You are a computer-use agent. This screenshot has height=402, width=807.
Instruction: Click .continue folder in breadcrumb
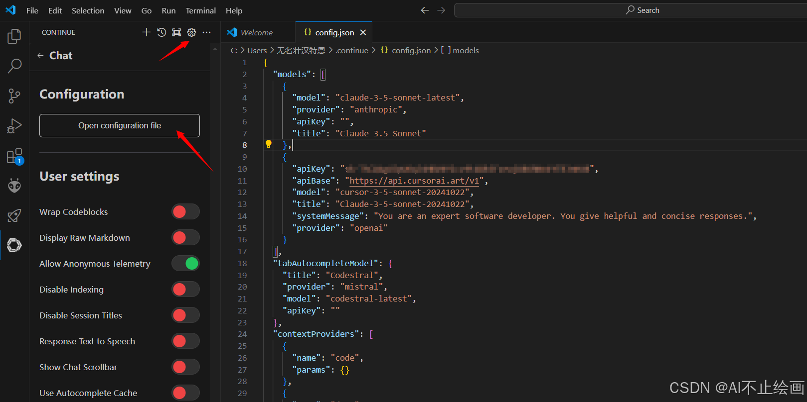352,50
